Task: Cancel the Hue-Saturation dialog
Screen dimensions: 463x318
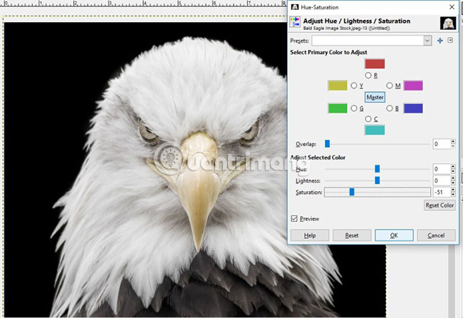Action: click(436, 235)
